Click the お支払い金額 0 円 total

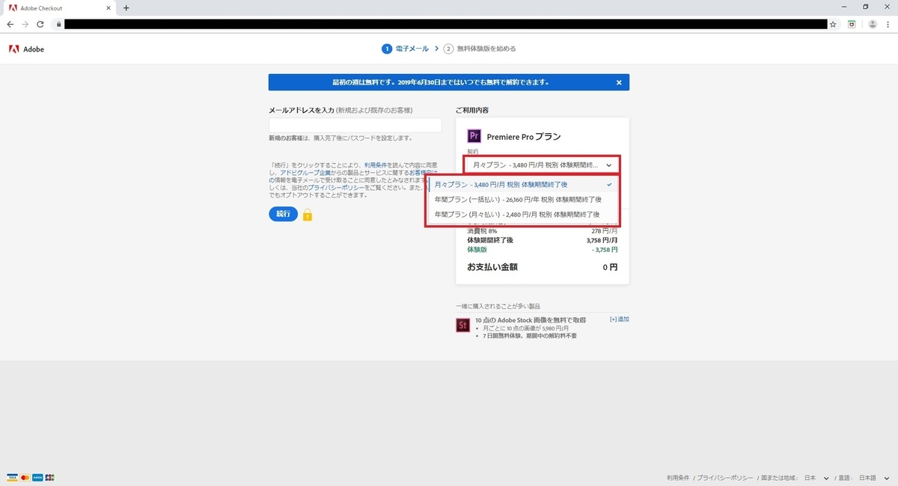coord(543,266)
